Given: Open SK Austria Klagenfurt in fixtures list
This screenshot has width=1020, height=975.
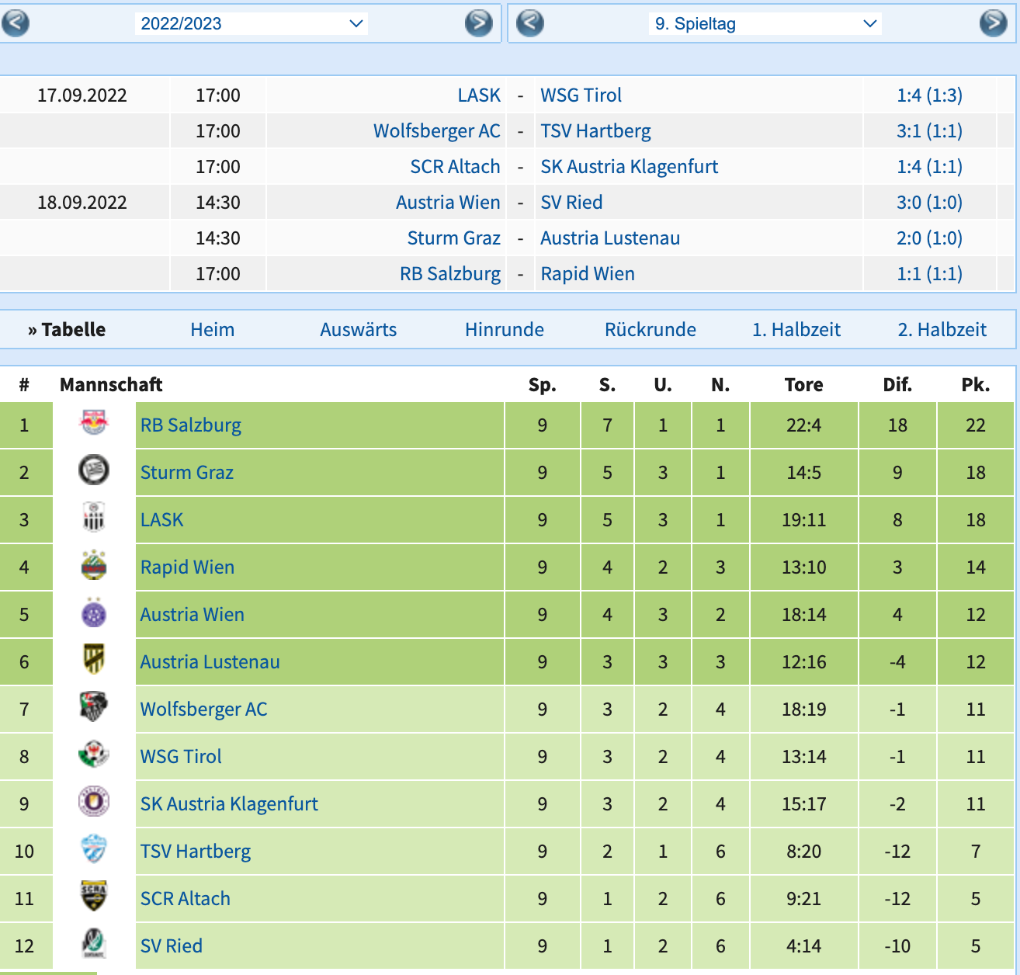Looking at the screenshot, I should tap(630, 167).
